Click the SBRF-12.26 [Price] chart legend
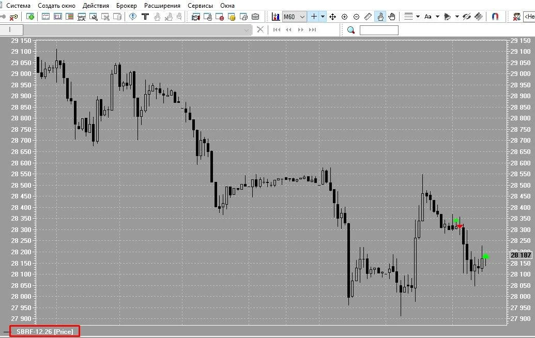The width and height of the screenshot is (535, 338). tap(44, 331)
